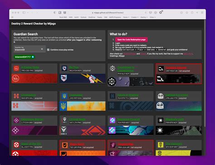The width and height of the screenshot is (215, 165).
Task: Click the small Be True shield emblem icon
Action: 64,68
